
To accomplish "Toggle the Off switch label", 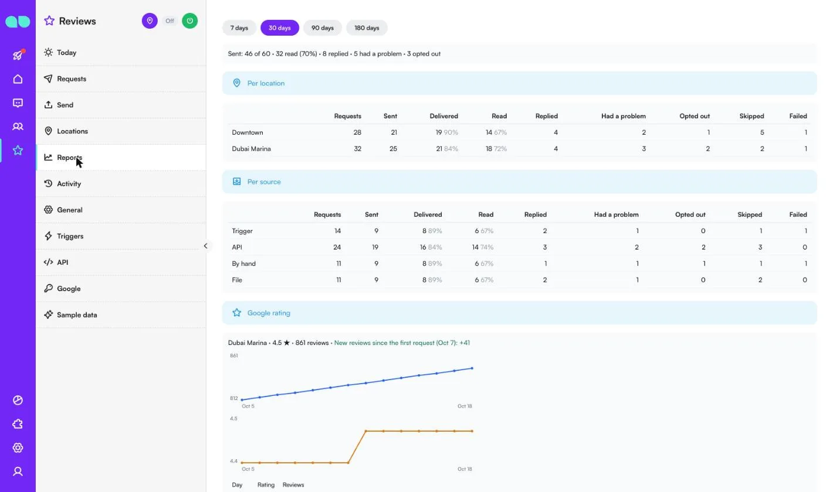I will click(170, 21).
